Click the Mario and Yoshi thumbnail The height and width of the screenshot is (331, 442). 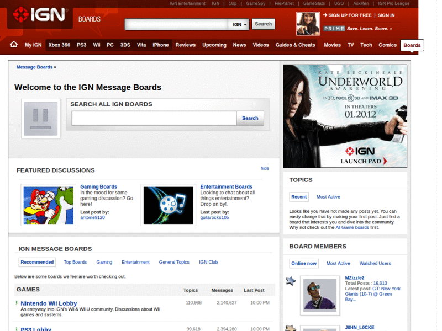[x=48, y=205]
